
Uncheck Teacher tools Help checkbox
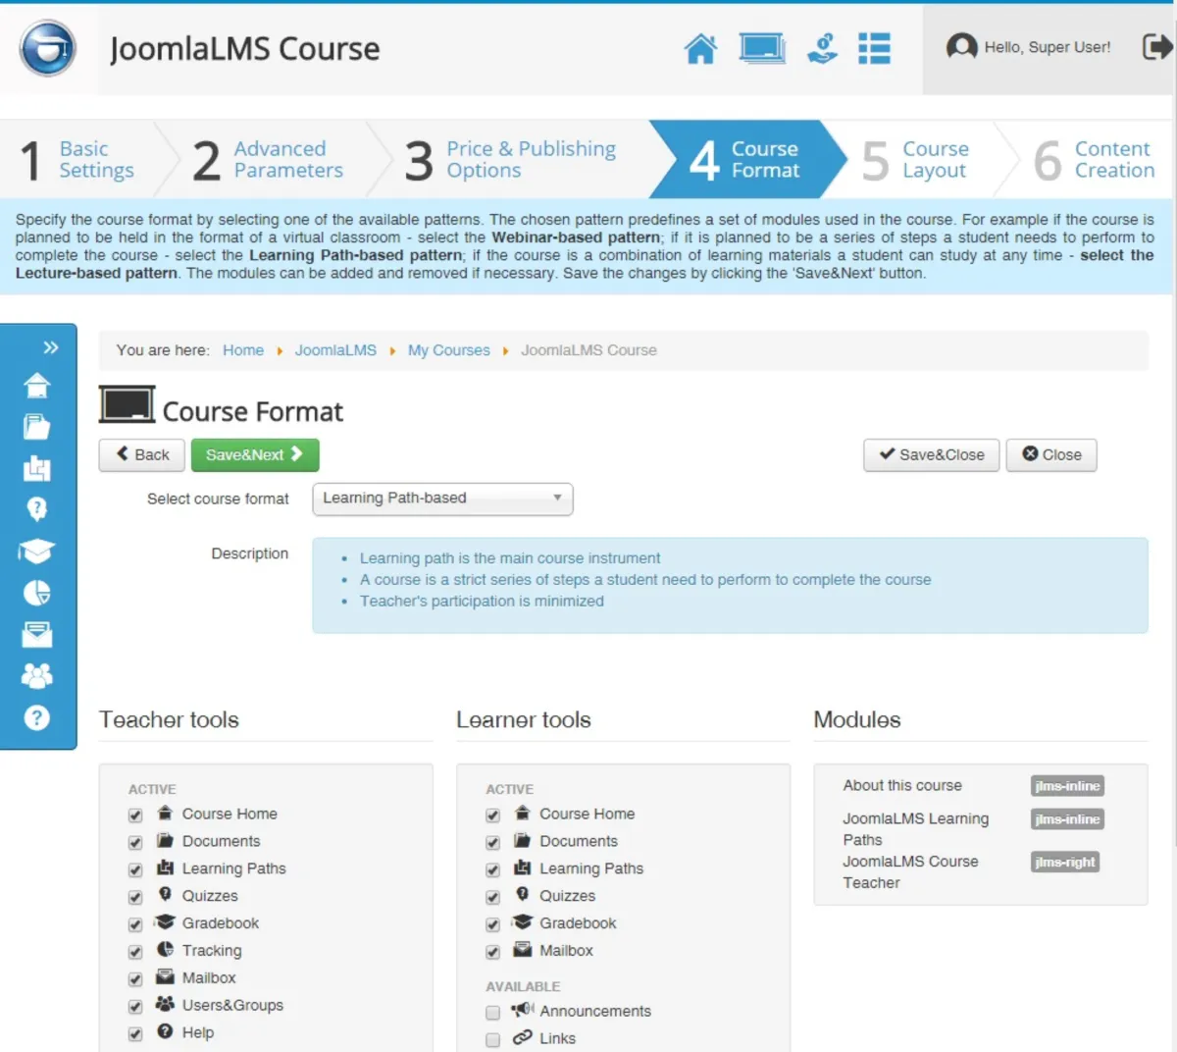135,1034
